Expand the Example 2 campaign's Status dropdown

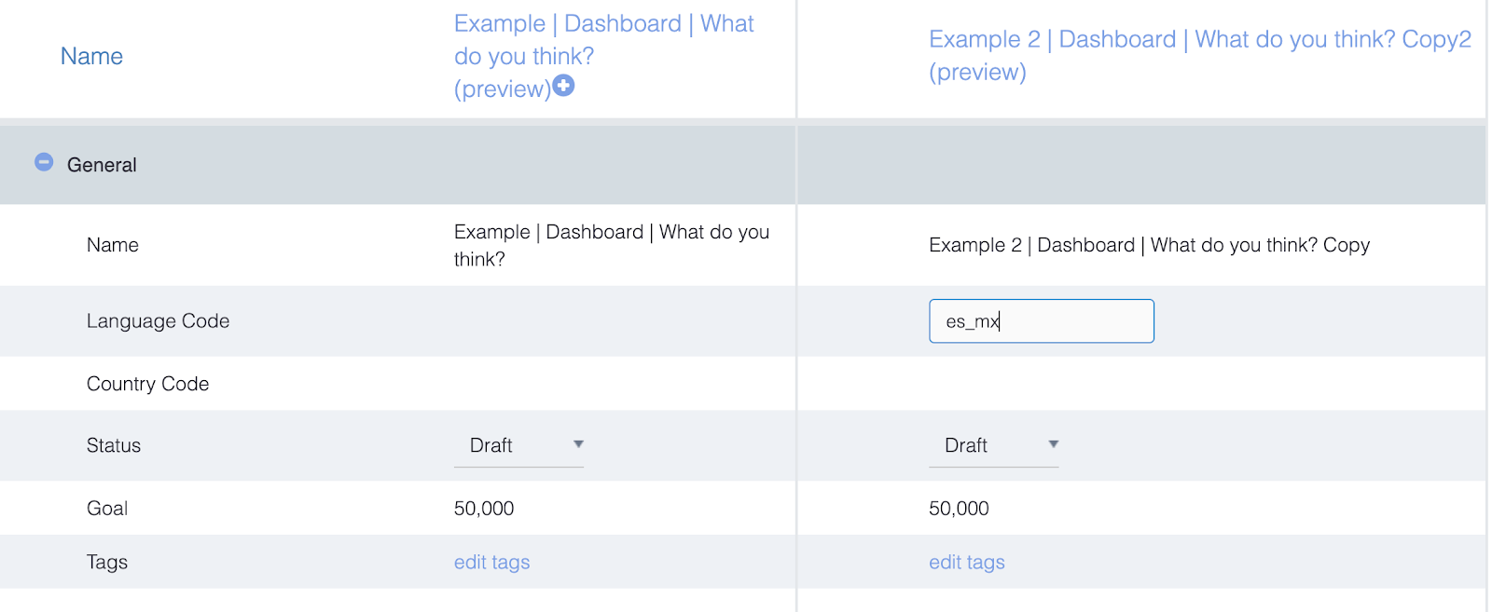pos(994,445)
